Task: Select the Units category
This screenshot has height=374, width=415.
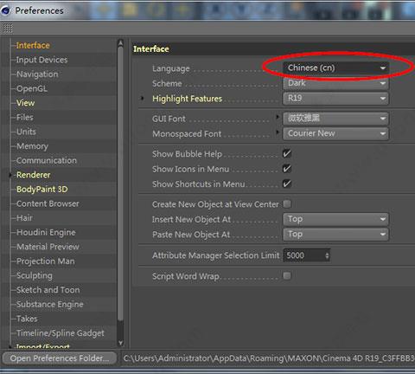Action: pos(26,132)
